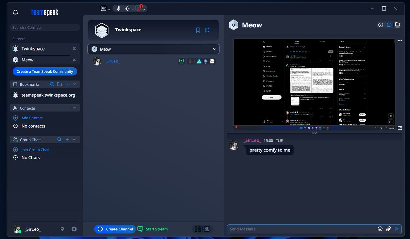Open the _SirLeo_ profile at bottom left
Screen dimensions: 410x239
coord(27,229)
